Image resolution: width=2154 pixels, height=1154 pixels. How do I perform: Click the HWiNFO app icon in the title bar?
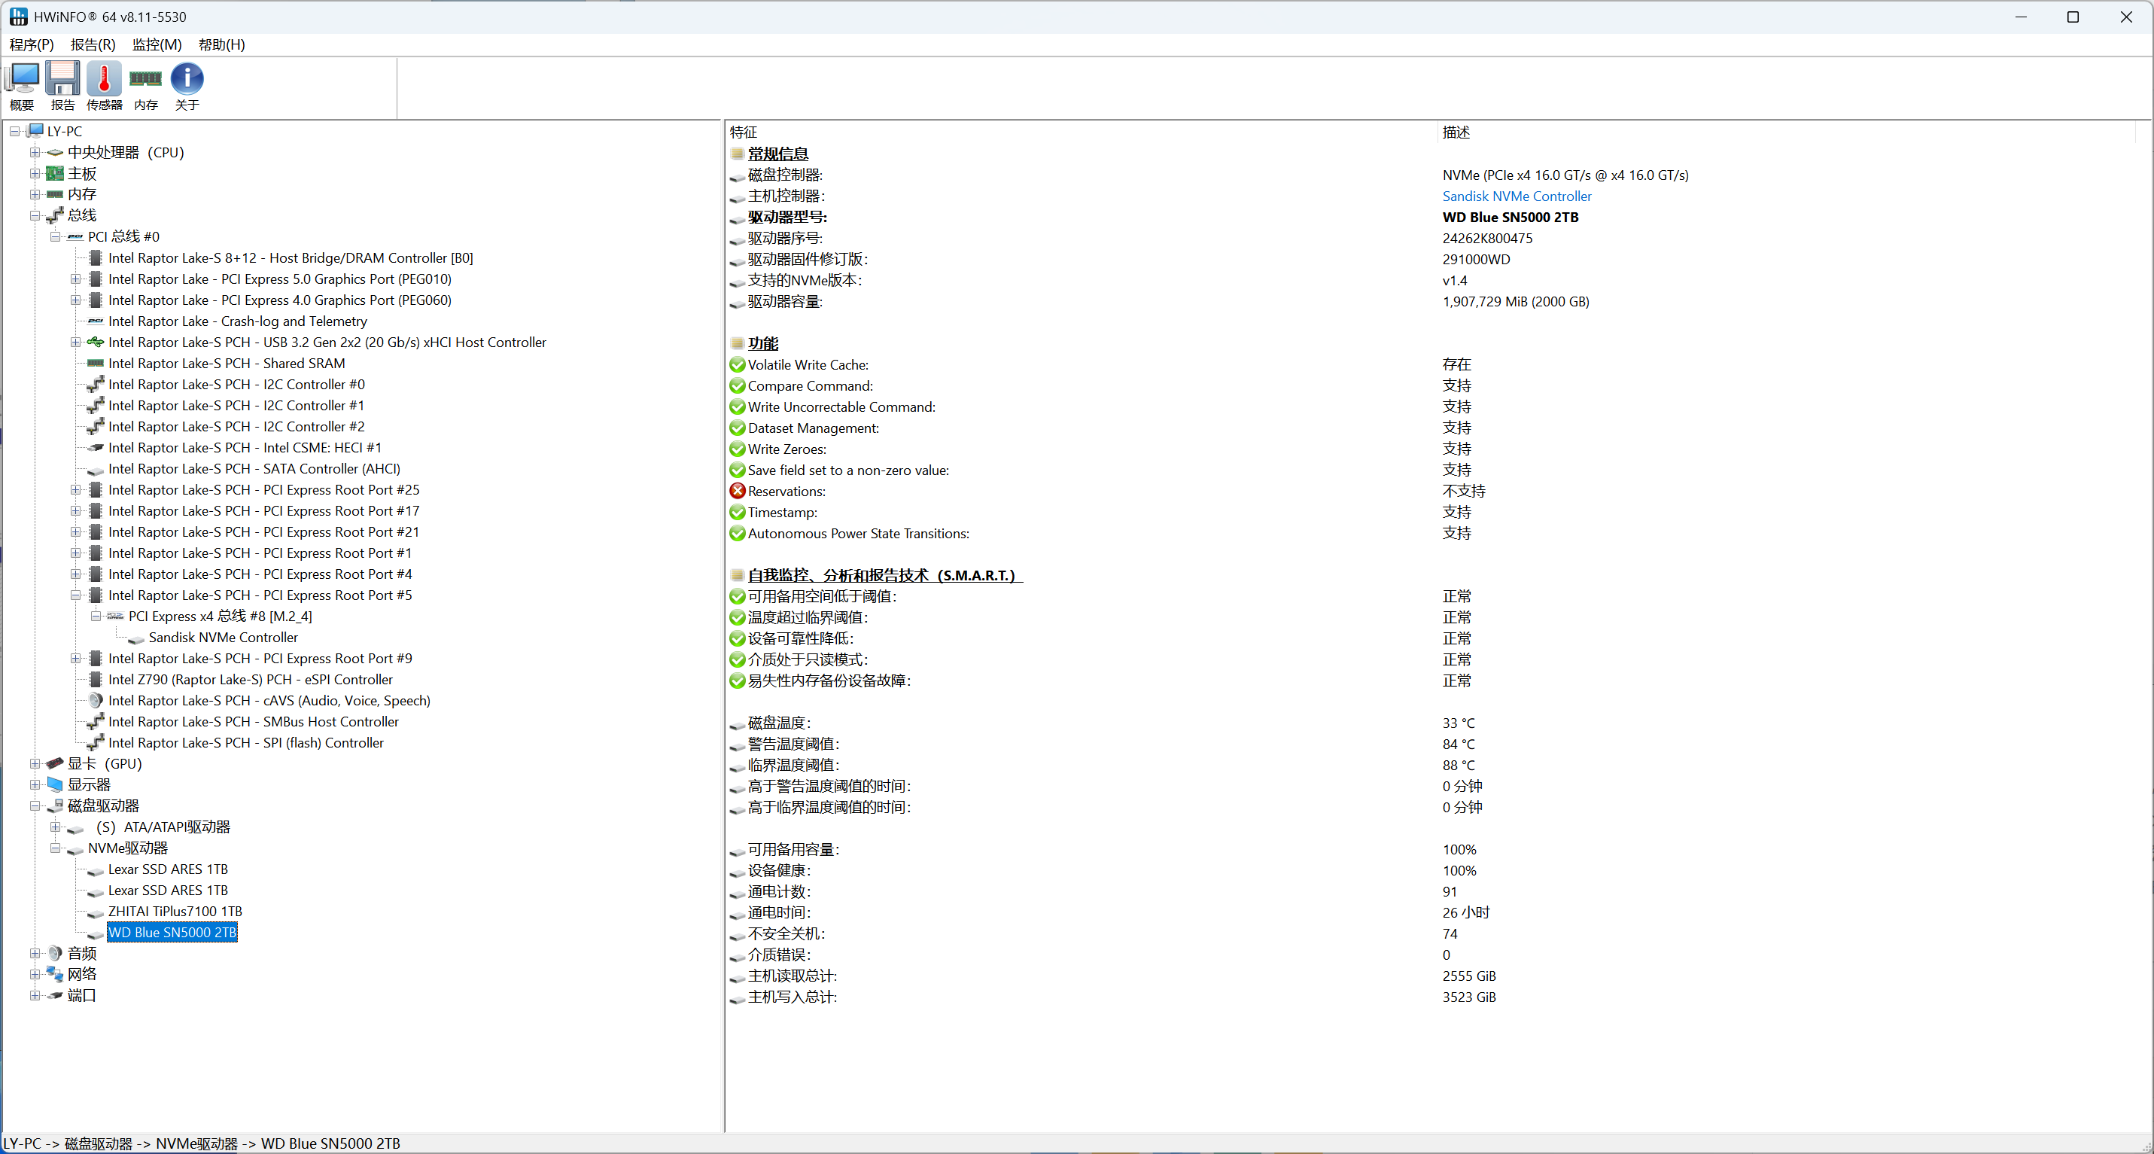point(18,17)
